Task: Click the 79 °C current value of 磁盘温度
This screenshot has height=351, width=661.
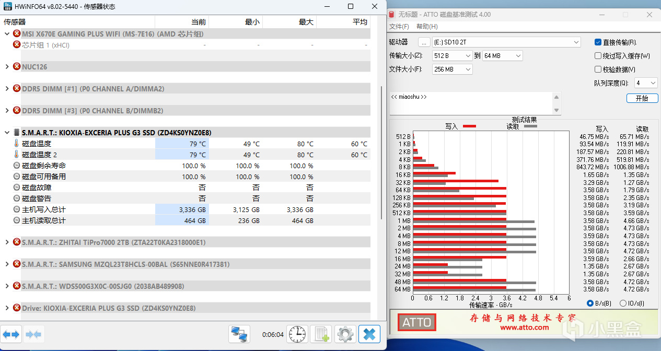Action: [182, 144]
